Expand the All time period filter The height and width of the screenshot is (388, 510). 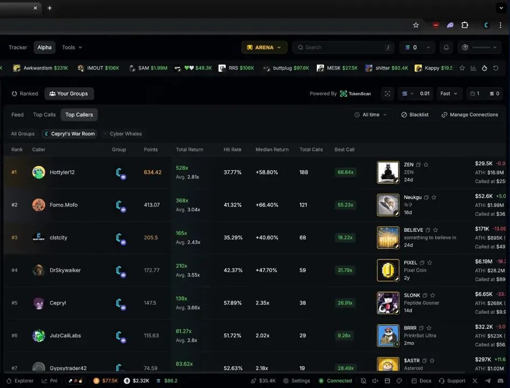[370, 115]
